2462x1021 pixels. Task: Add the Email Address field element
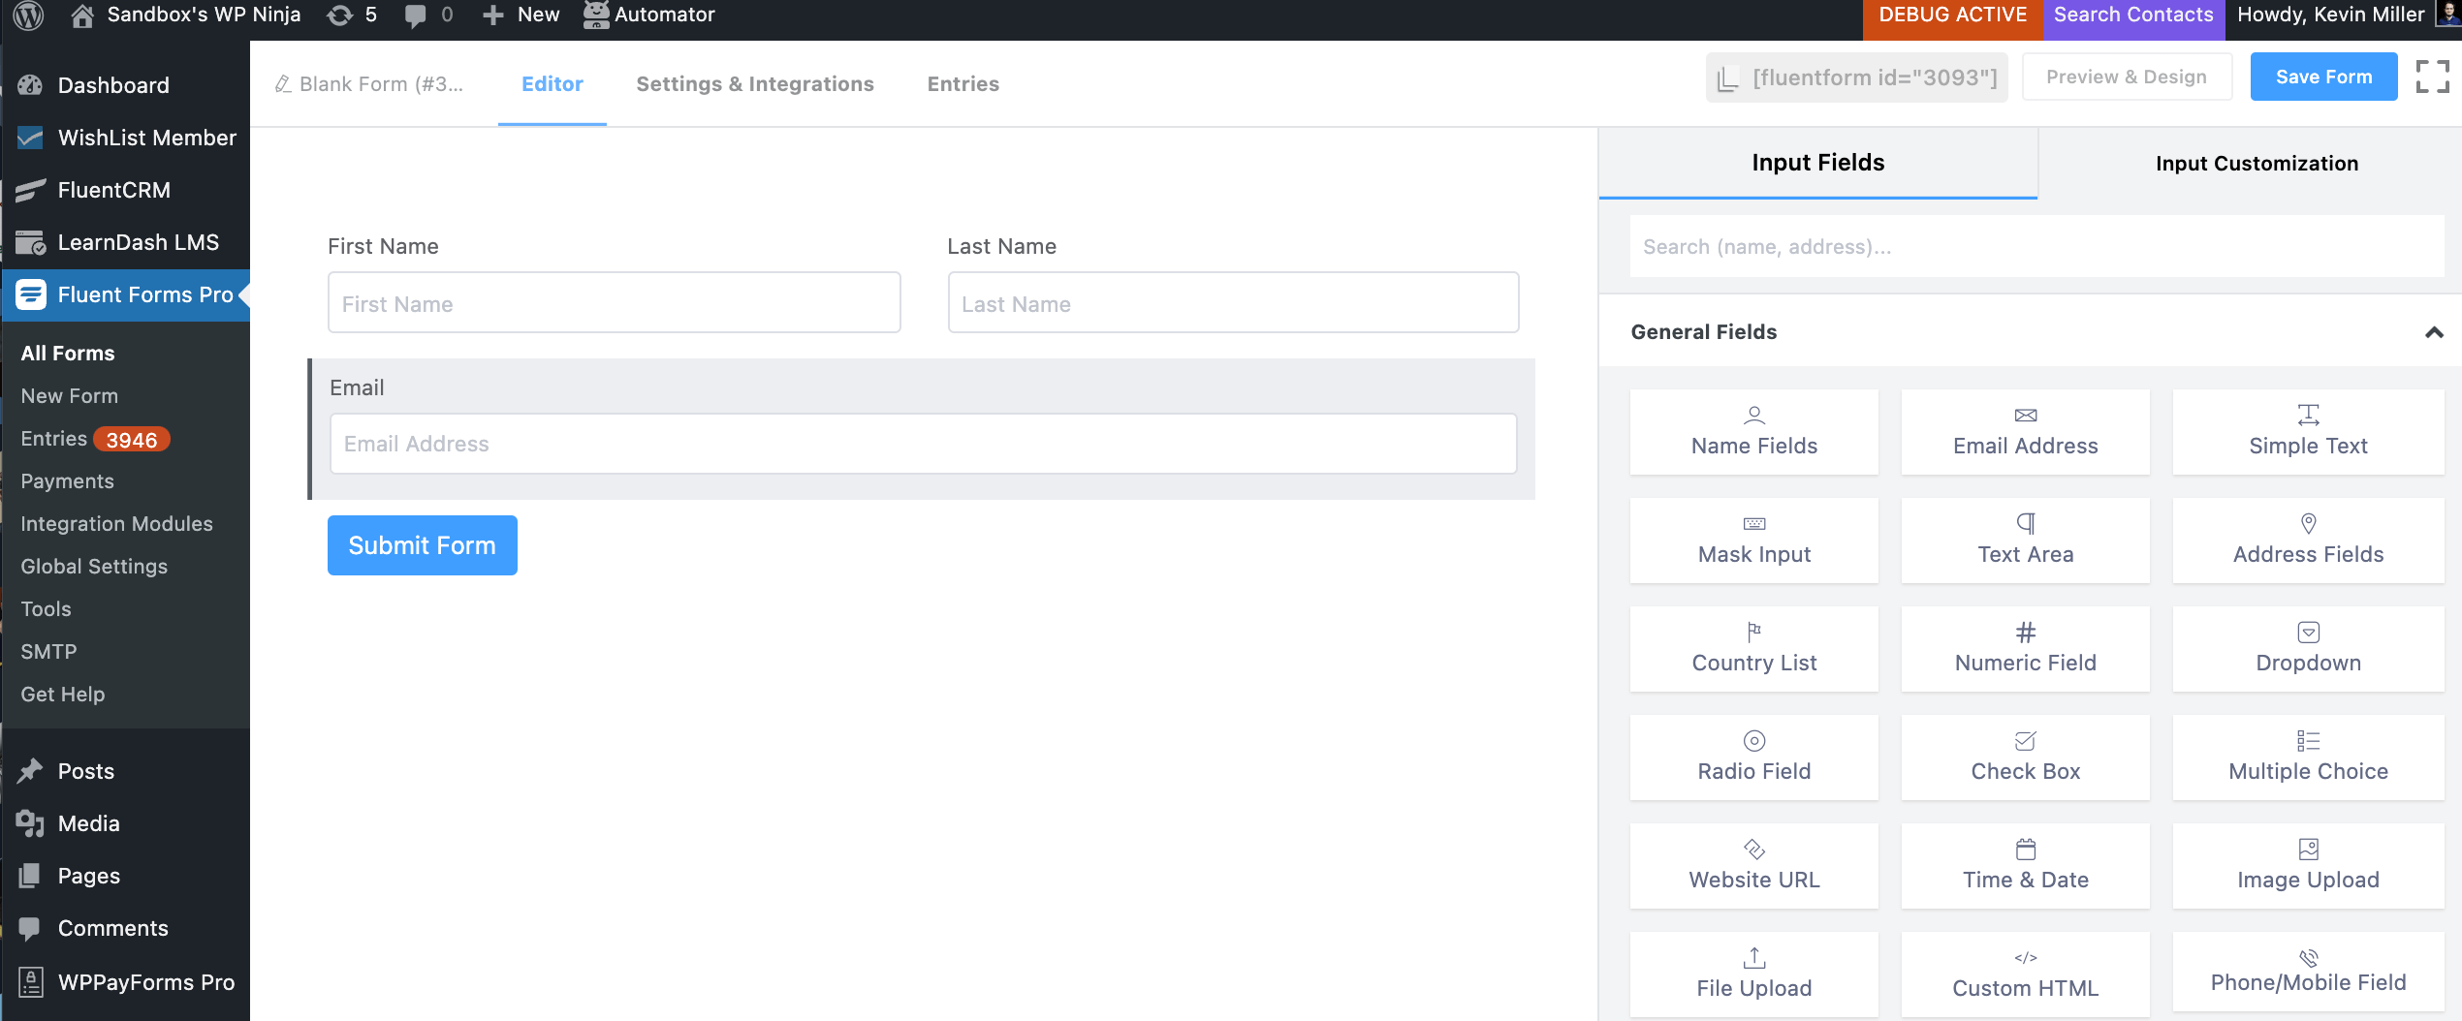click(x=2025, y=432)
